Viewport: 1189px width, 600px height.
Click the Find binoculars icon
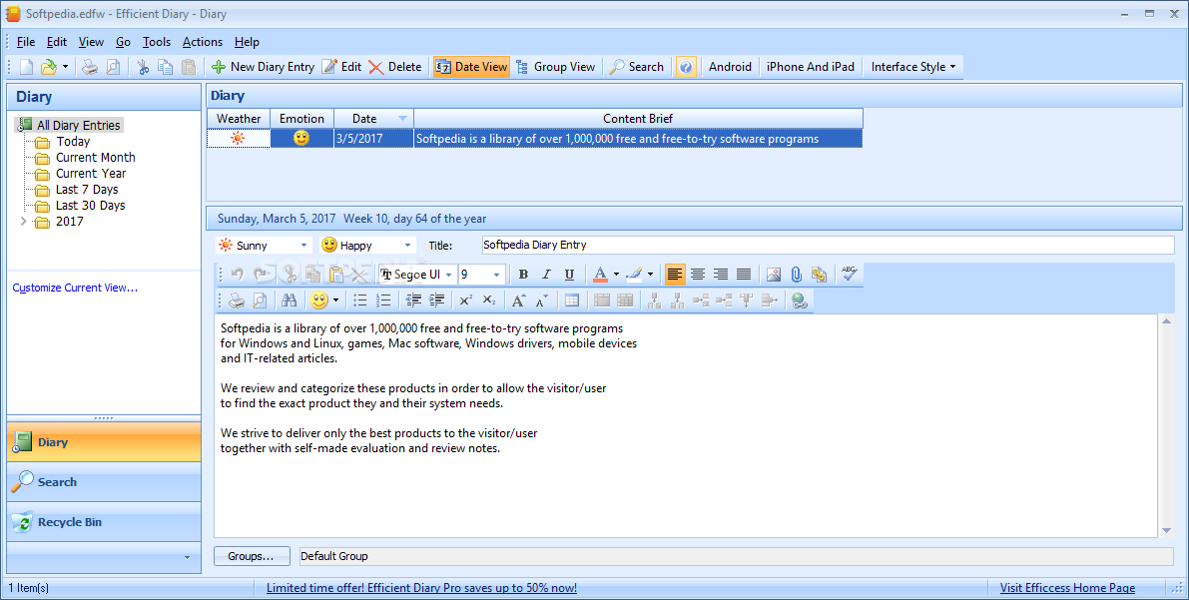click(x=290, y=300)
